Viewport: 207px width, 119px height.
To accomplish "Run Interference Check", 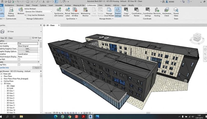I will pos(167,12).
